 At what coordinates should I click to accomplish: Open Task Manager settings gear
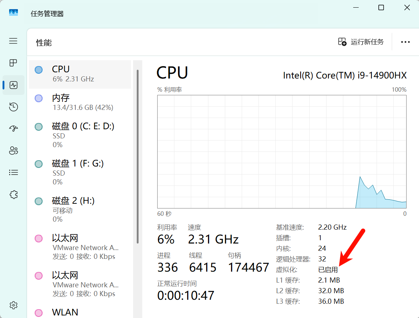click(x=14, y=305)
